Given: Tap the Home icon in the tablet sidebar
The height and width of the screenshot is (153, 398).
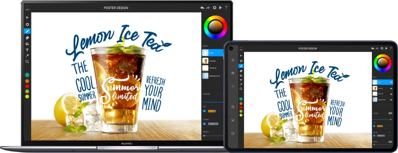Looking at the screenshot, I should (233, 60).
